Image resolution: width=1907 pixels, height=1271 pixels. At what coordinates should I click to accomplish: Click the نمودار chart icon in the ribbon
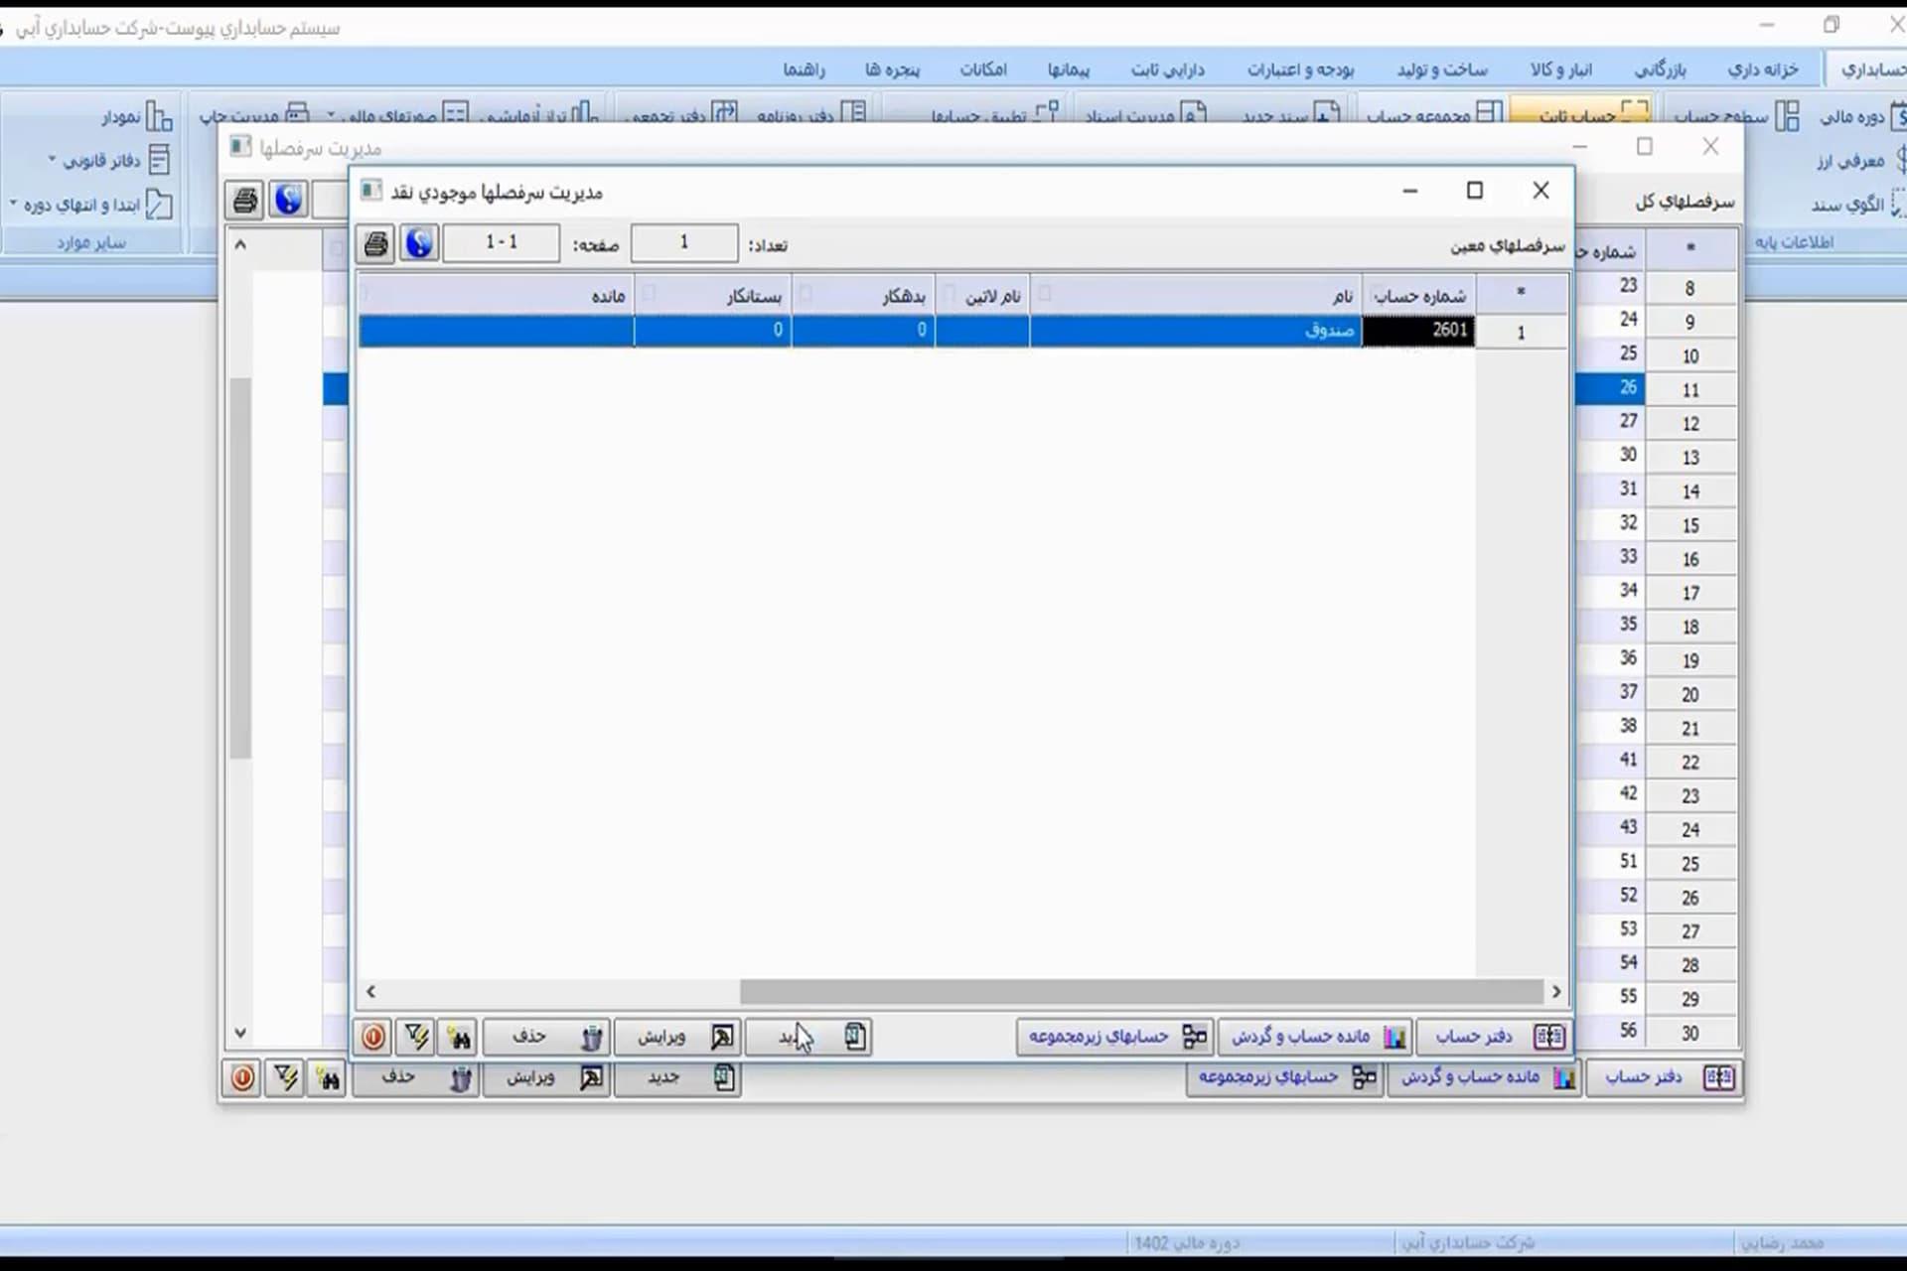pos(159,117)
